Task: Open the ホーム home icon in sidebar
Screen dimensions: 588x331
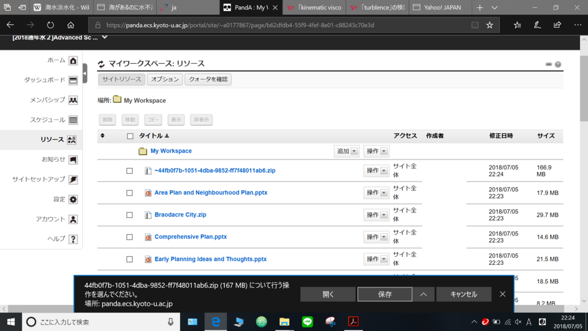Action: pos(73,60)
